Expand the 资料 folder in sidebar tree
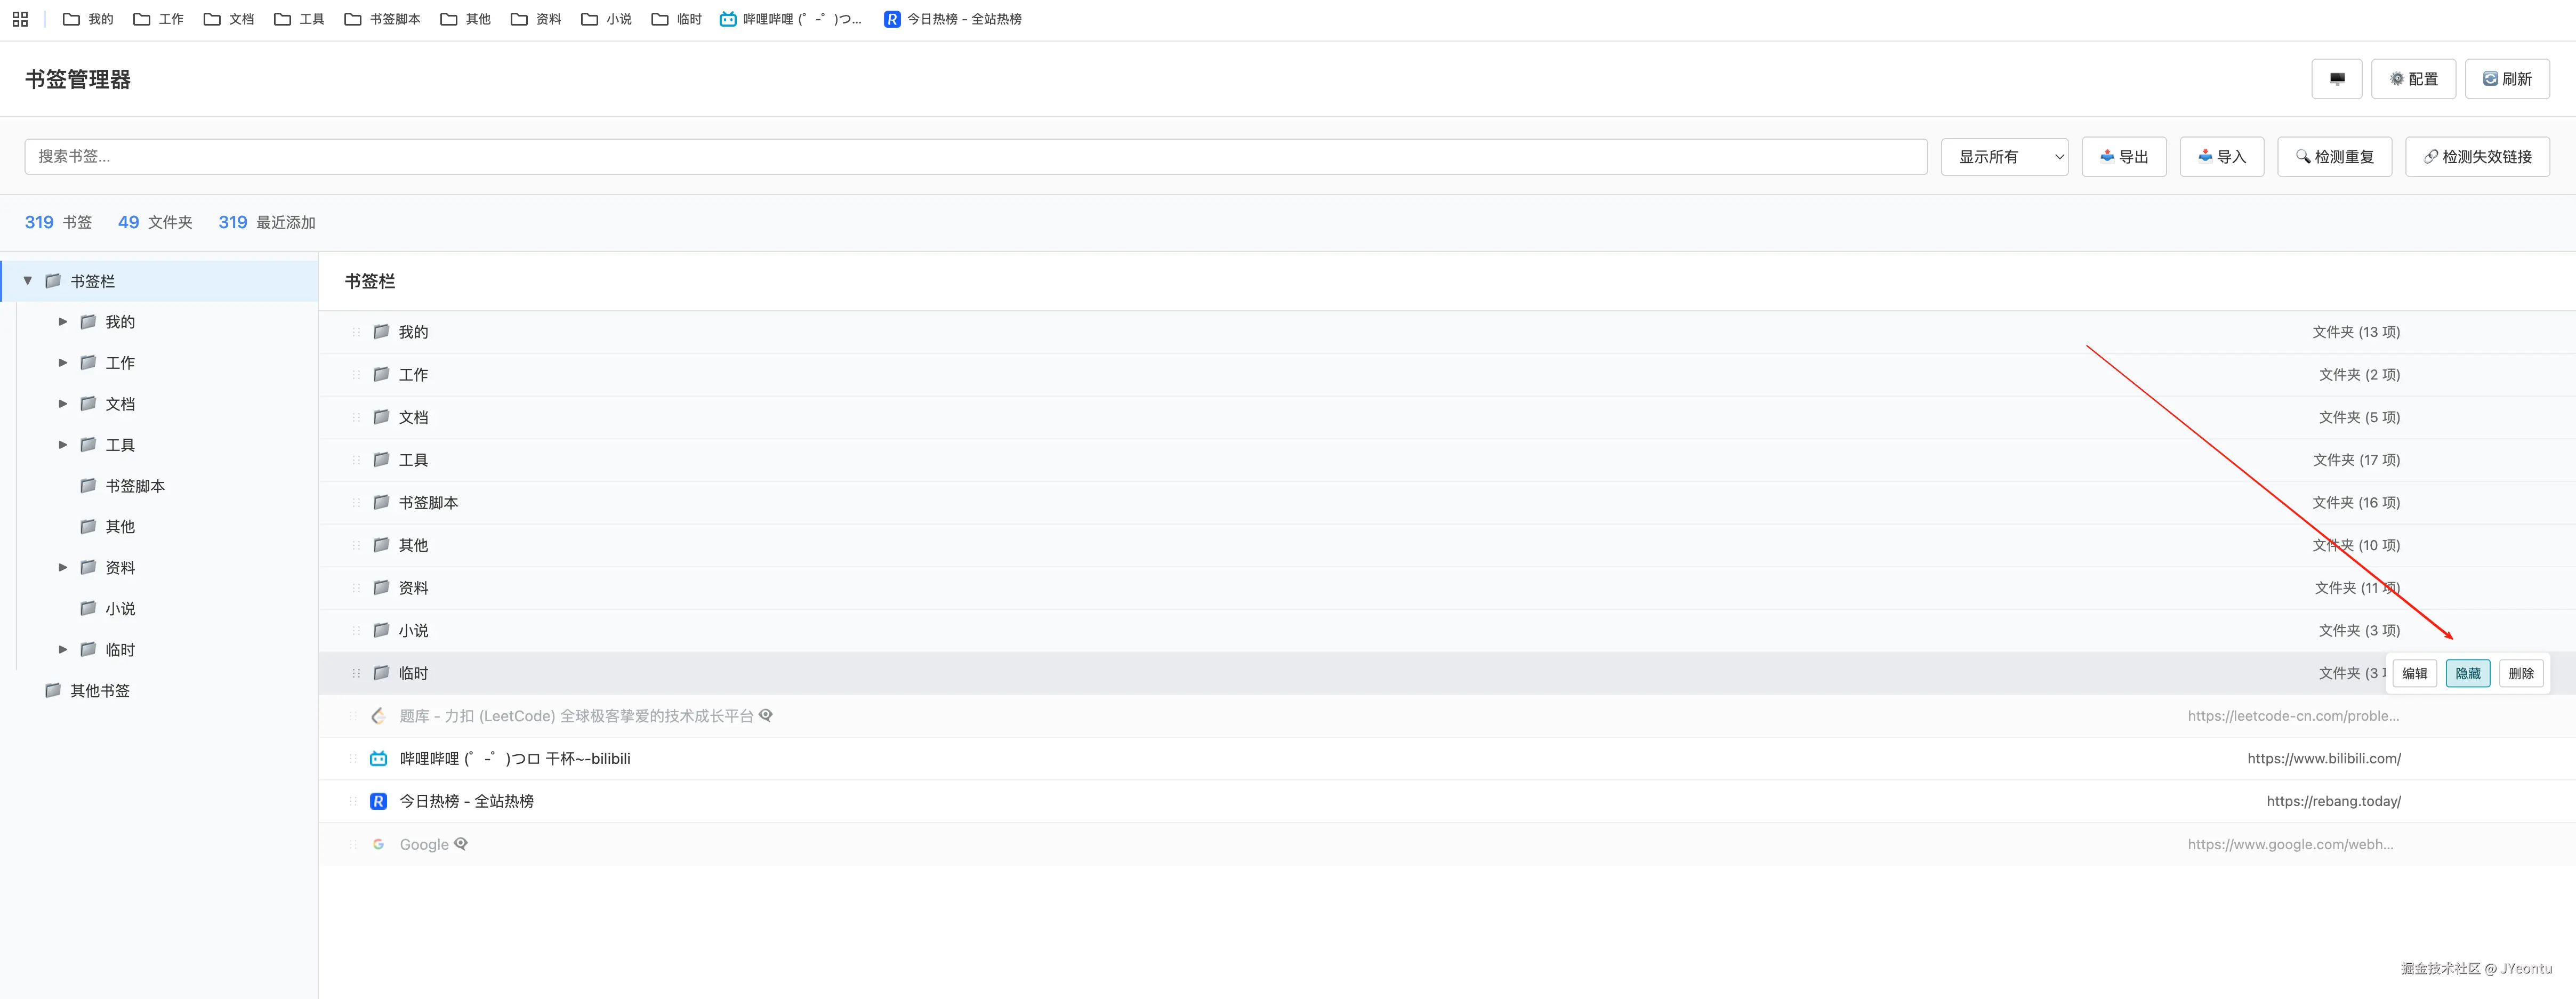 [x=63, y=567]
